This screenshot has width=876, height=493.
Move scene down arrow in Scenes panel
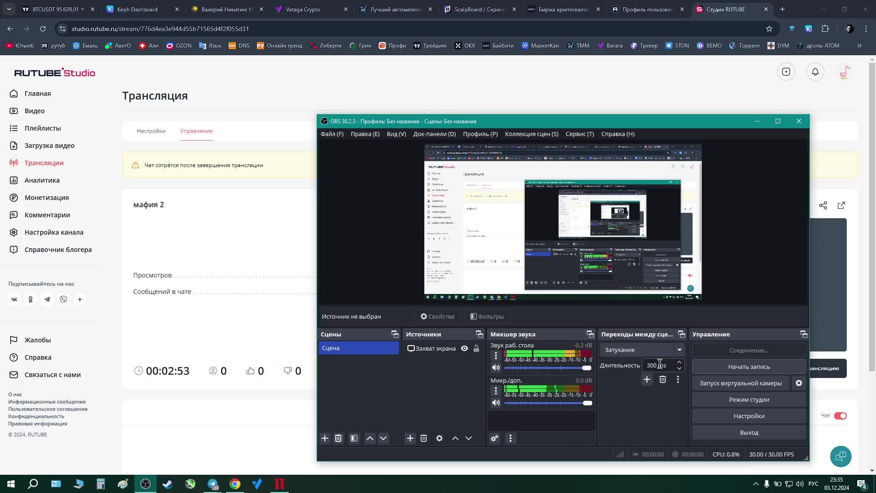point(383,438)
